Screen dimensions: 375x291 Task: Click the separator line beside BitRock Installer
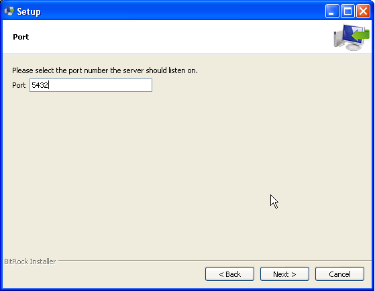click(215, 261)
